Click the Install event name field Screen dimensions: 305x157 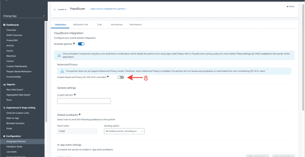coord(77,131)
